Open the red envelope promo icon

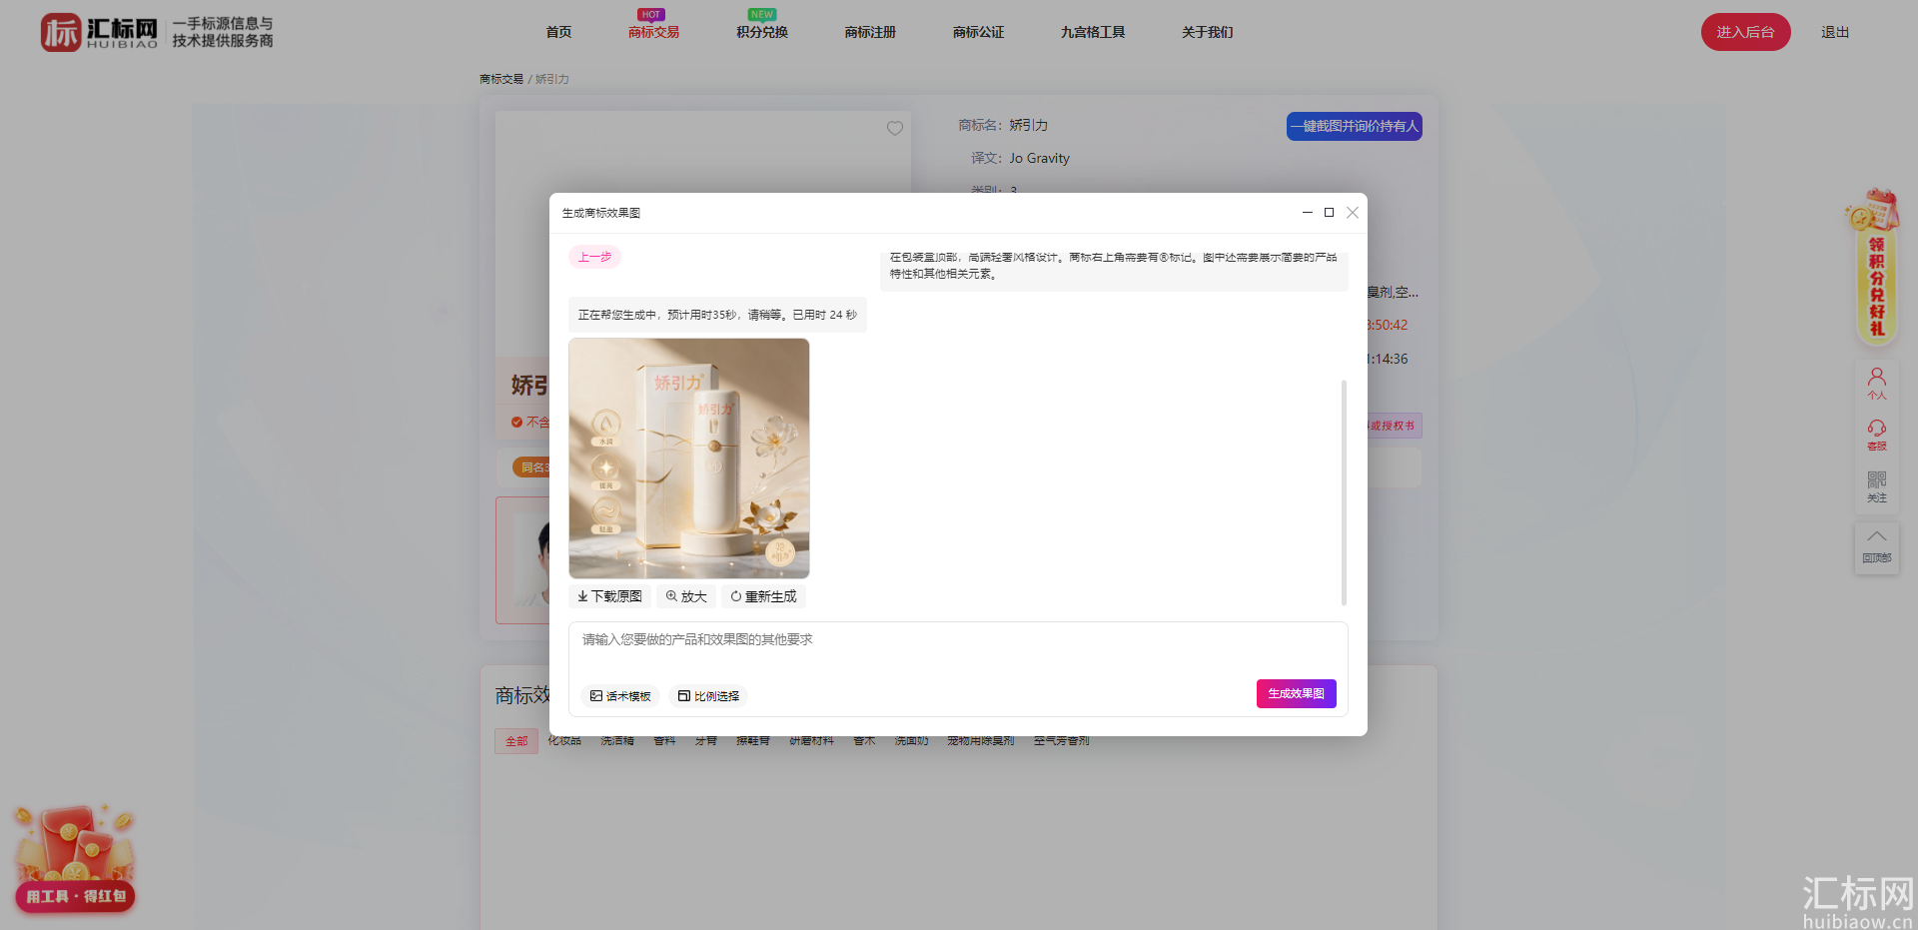[75, 859]
